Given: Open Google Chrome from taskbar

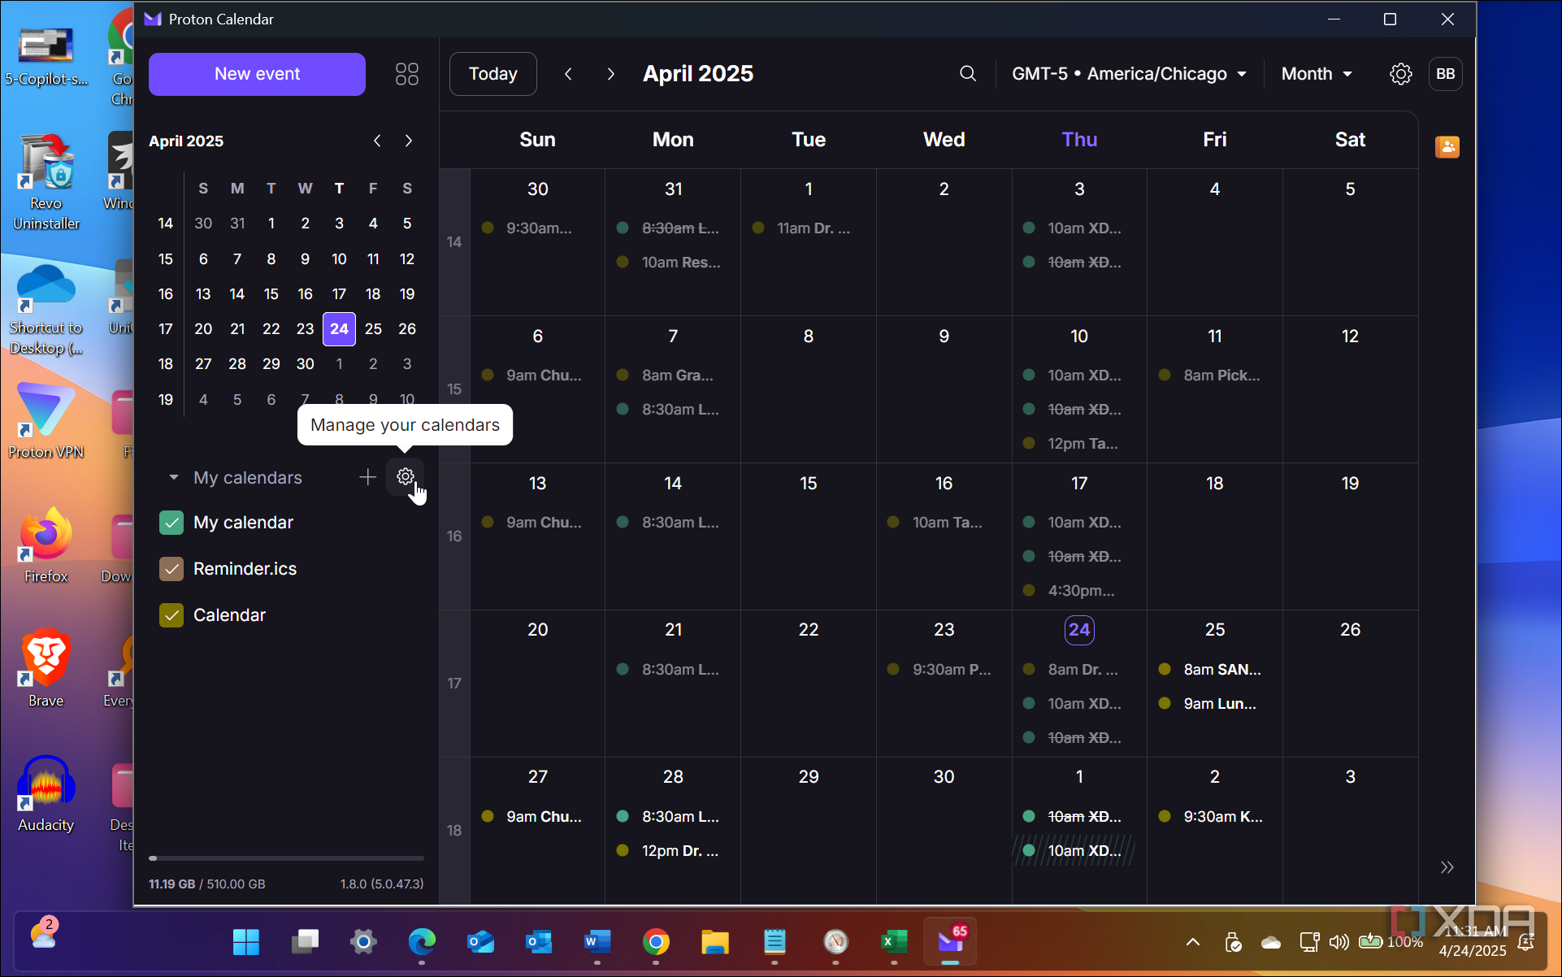Looking at the screenshot, I should click(x=656, y=942).
